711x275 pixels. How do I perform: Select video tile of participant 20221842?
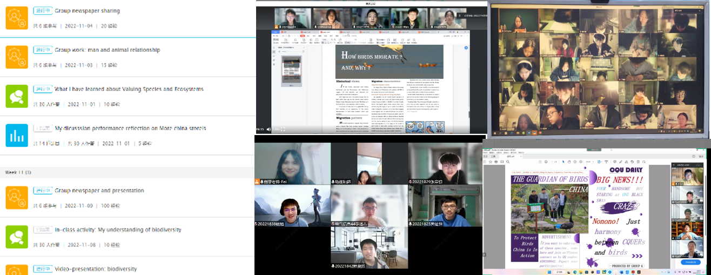coord(368,247)
